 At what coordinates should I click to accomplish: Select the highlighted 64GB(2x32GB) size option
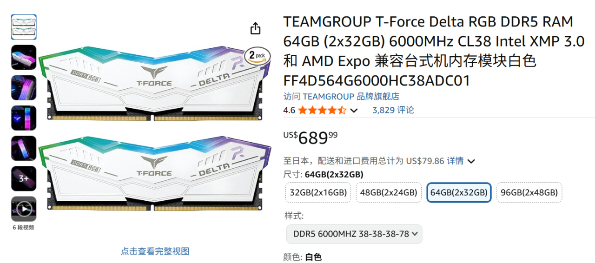point(459,192)
